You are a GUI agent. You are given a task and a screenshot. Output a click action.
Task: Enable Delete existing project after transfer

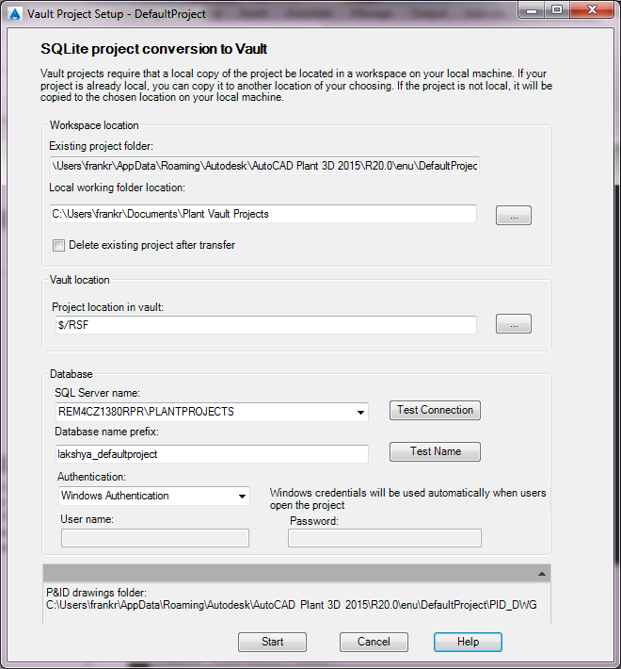click(59, 245)
